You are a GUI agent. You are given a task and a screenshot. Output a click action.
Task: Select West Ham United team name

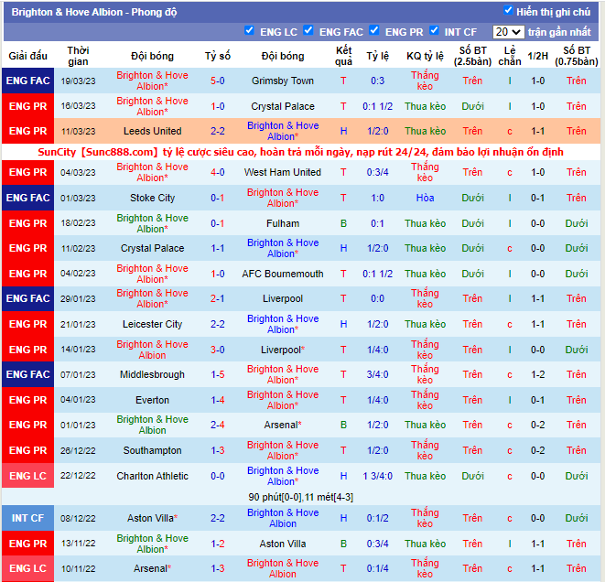[282, 172]
